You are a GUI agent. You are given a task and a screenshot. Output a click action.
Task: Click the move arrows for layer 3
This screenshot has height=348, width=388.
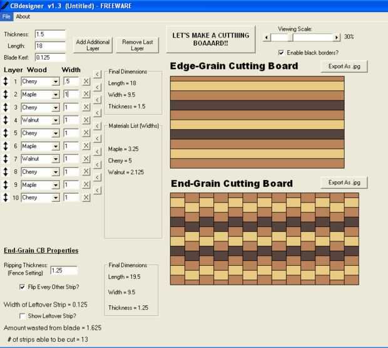[x=6, y=107]
